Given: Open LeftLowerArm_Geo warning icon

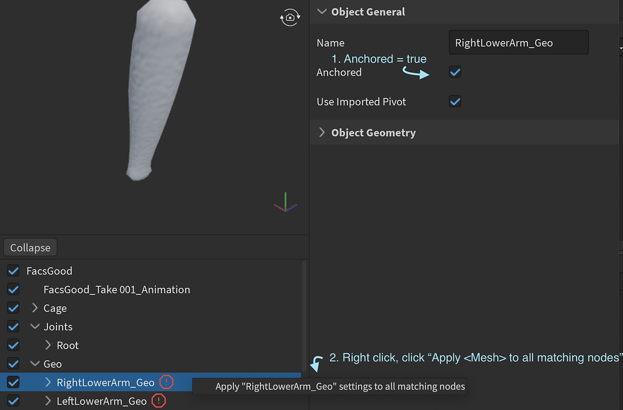Looking at the screenshot, I should click(x=158, y=400).
